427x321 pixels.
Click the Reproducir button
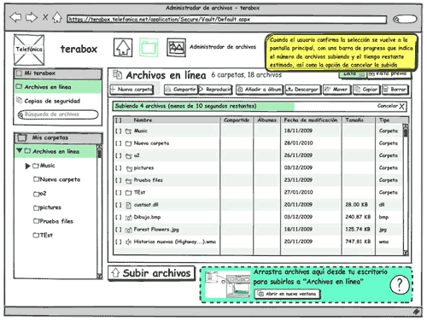pos(215,90)
